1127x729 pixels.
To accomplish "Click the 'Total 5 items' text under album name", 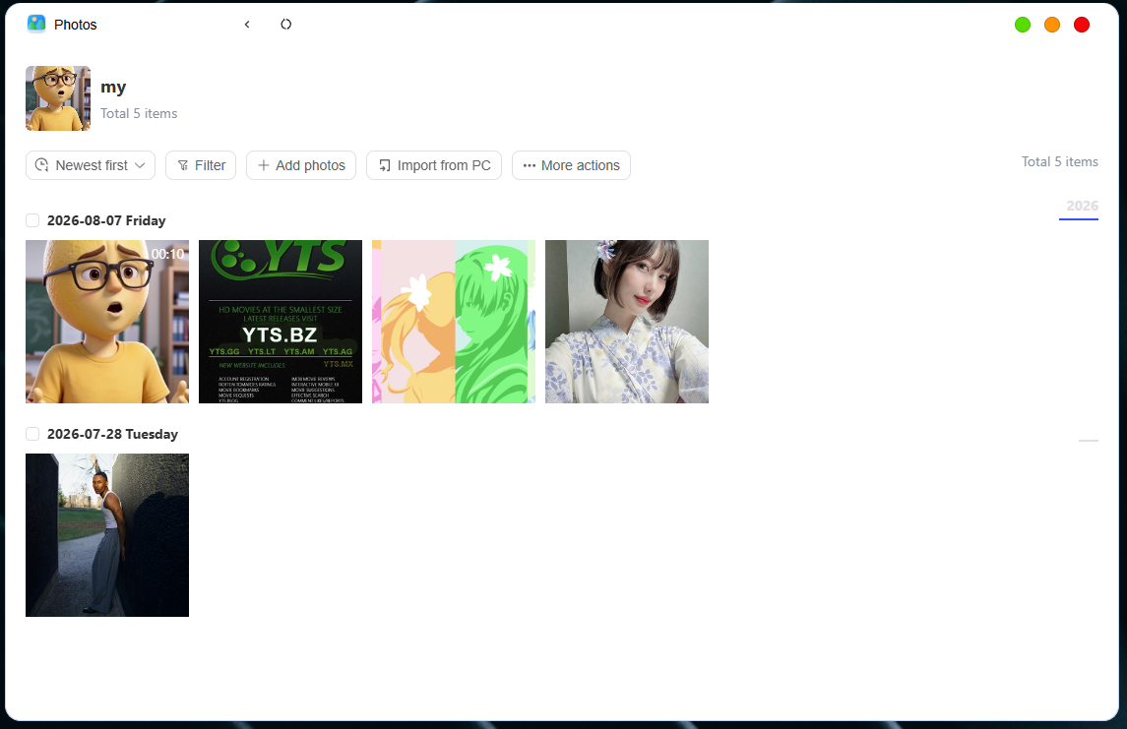I will (139, 113).
